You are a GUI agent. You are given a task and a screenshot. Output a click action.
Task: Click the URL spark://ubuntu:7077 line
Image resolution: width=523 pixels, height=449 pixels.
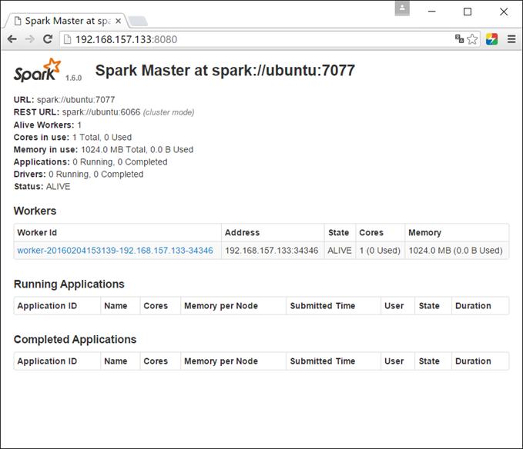click(64, 99)
